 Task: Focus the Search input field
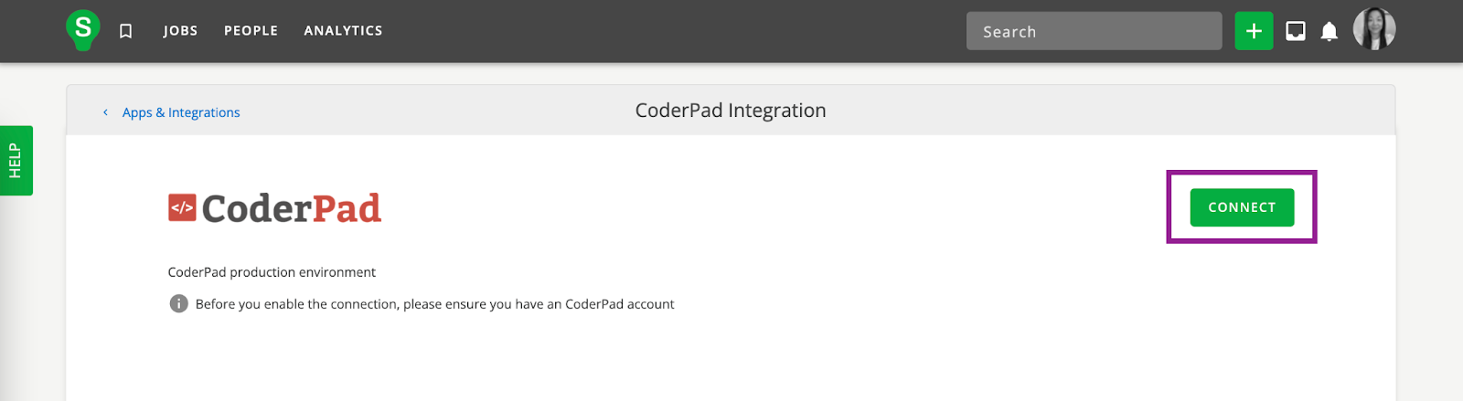coord(1094,31)
